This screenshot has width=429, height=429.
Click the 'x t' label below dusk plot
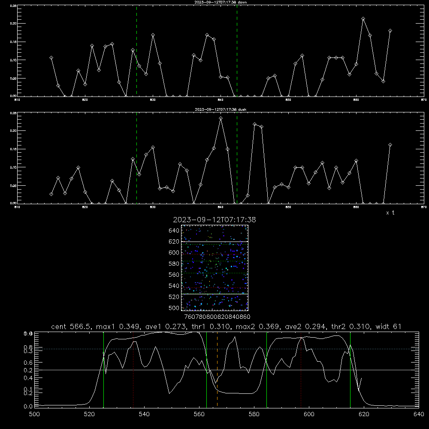[x=390, y=213]
